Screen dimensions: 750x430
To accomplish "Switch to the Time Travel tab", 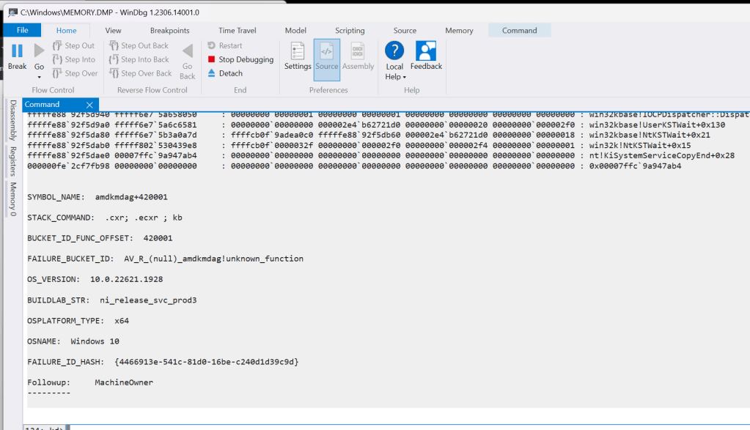I will click(x=238, y=30).
